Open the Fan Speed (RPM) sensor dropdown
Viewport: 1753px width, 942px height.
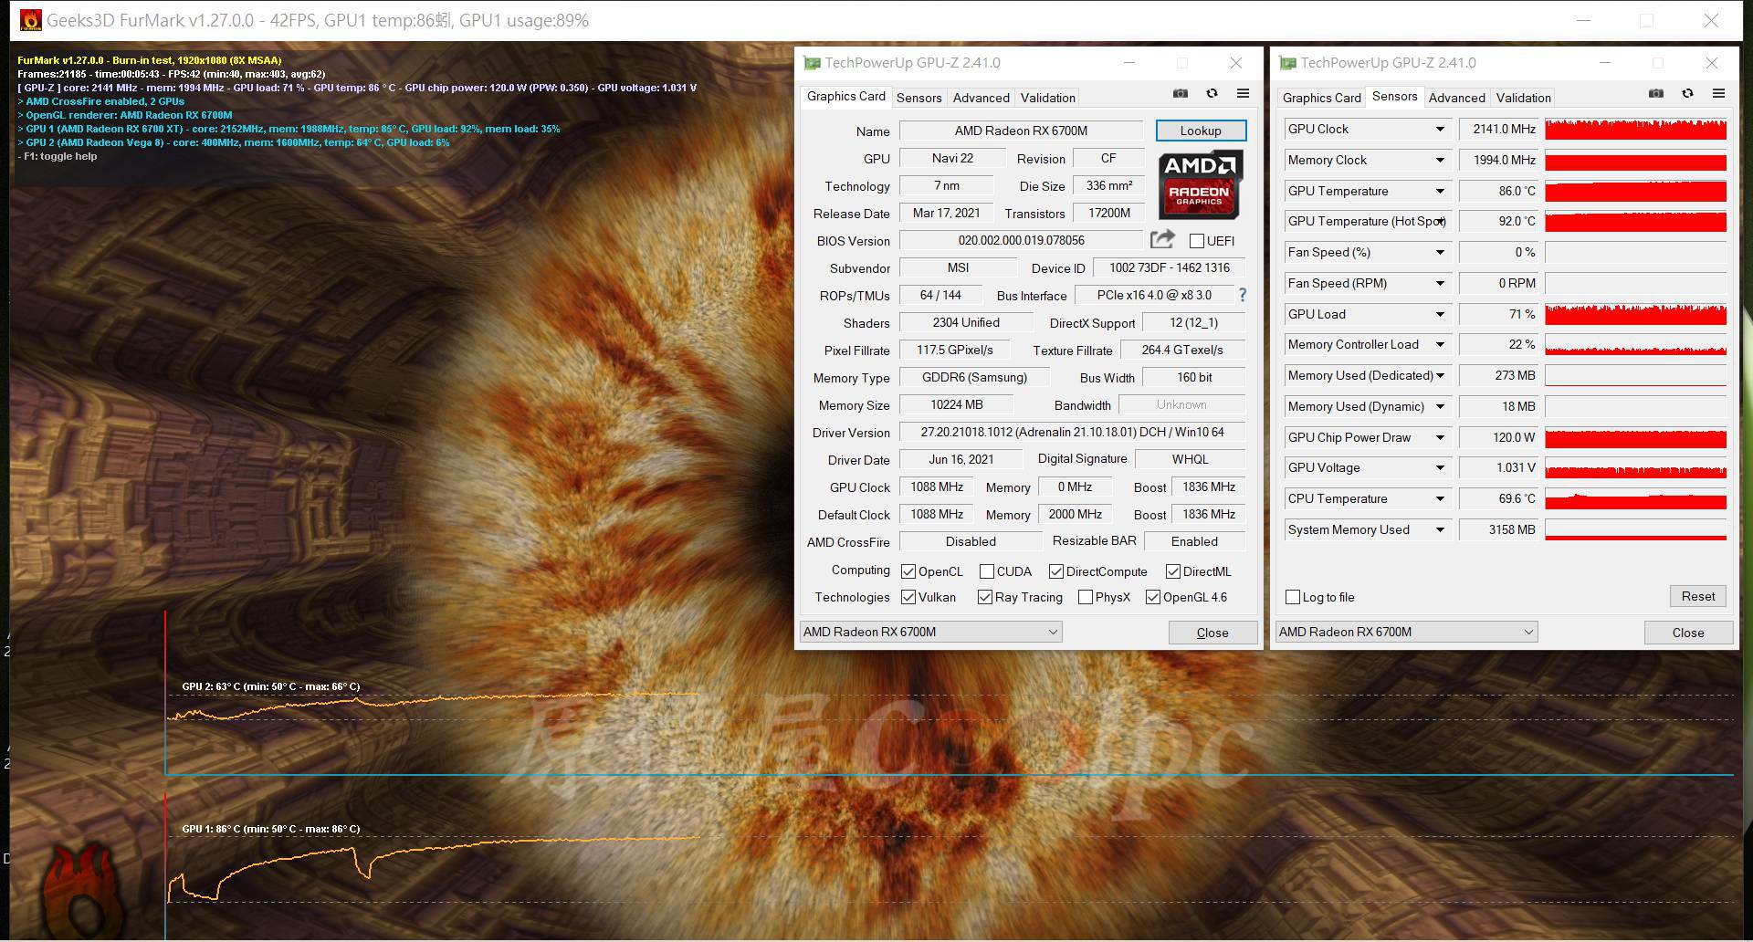click(x=1440, y=284)
